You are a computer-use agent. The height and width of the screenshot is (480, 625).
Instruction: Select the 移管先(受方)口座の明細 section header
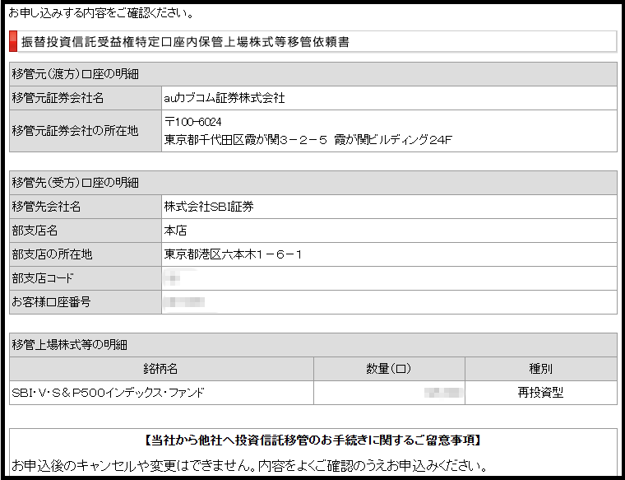coord(313,183)
